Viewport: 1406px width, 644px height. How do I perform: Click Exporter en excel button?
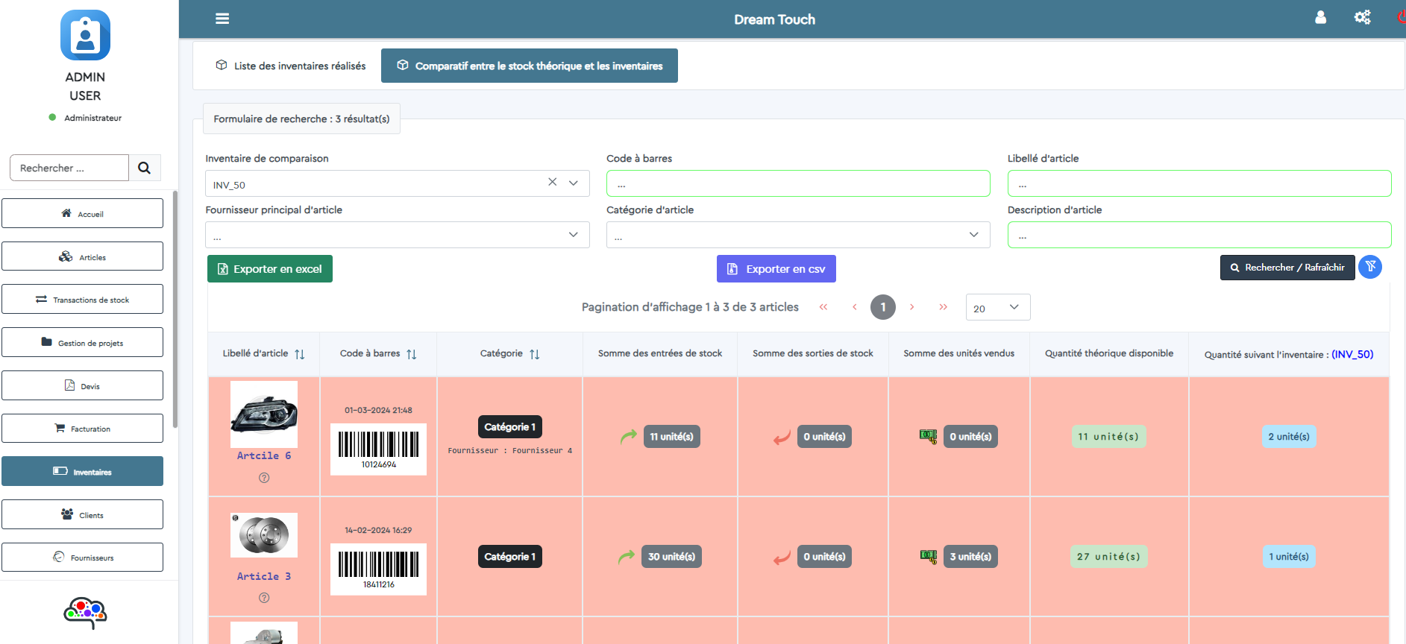270,269
